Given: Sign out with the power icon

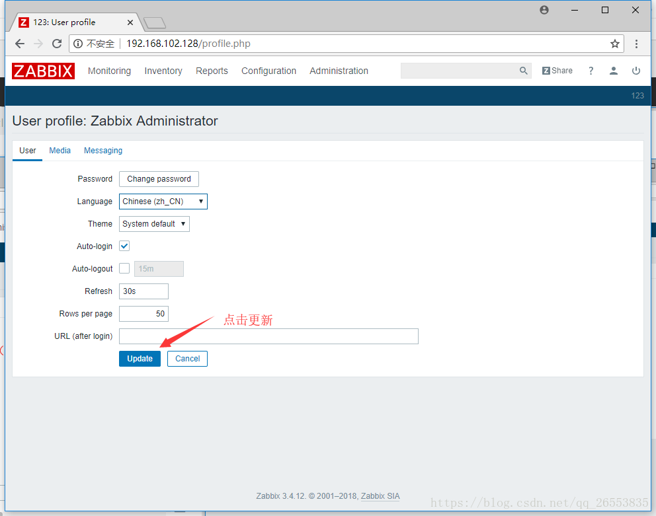Looking at the screenshot, I should (x=636, y=71).
